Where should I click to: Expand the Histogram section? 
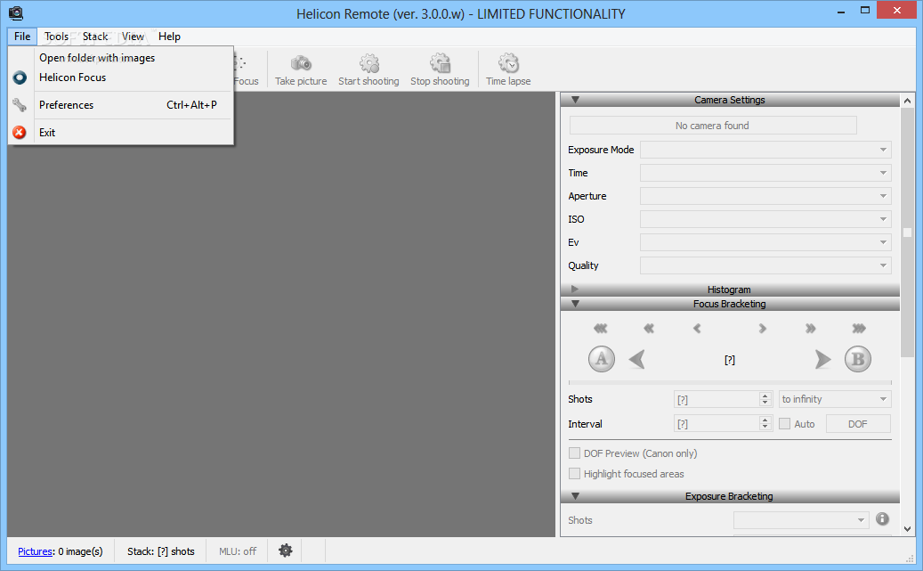tap(575, 289)
